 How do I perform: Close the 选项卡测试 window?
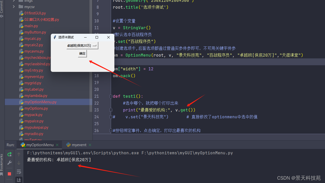[109, 37]
